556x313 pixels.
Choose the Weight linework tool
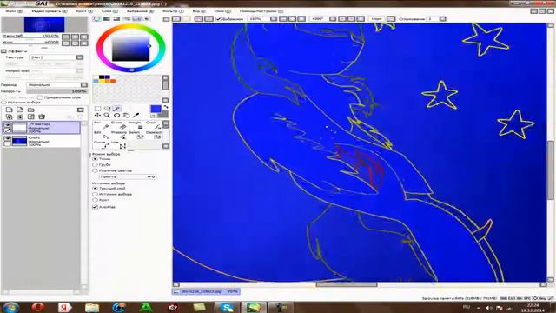coord(136,125)
